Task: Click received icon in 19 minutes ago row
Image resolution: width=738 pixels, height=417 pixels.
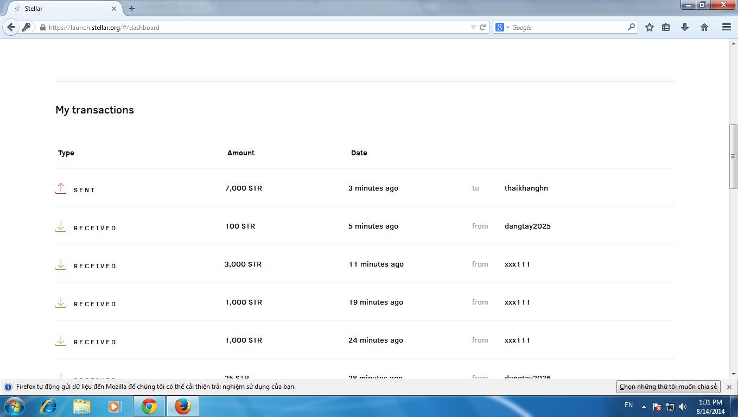Action: 61,302
